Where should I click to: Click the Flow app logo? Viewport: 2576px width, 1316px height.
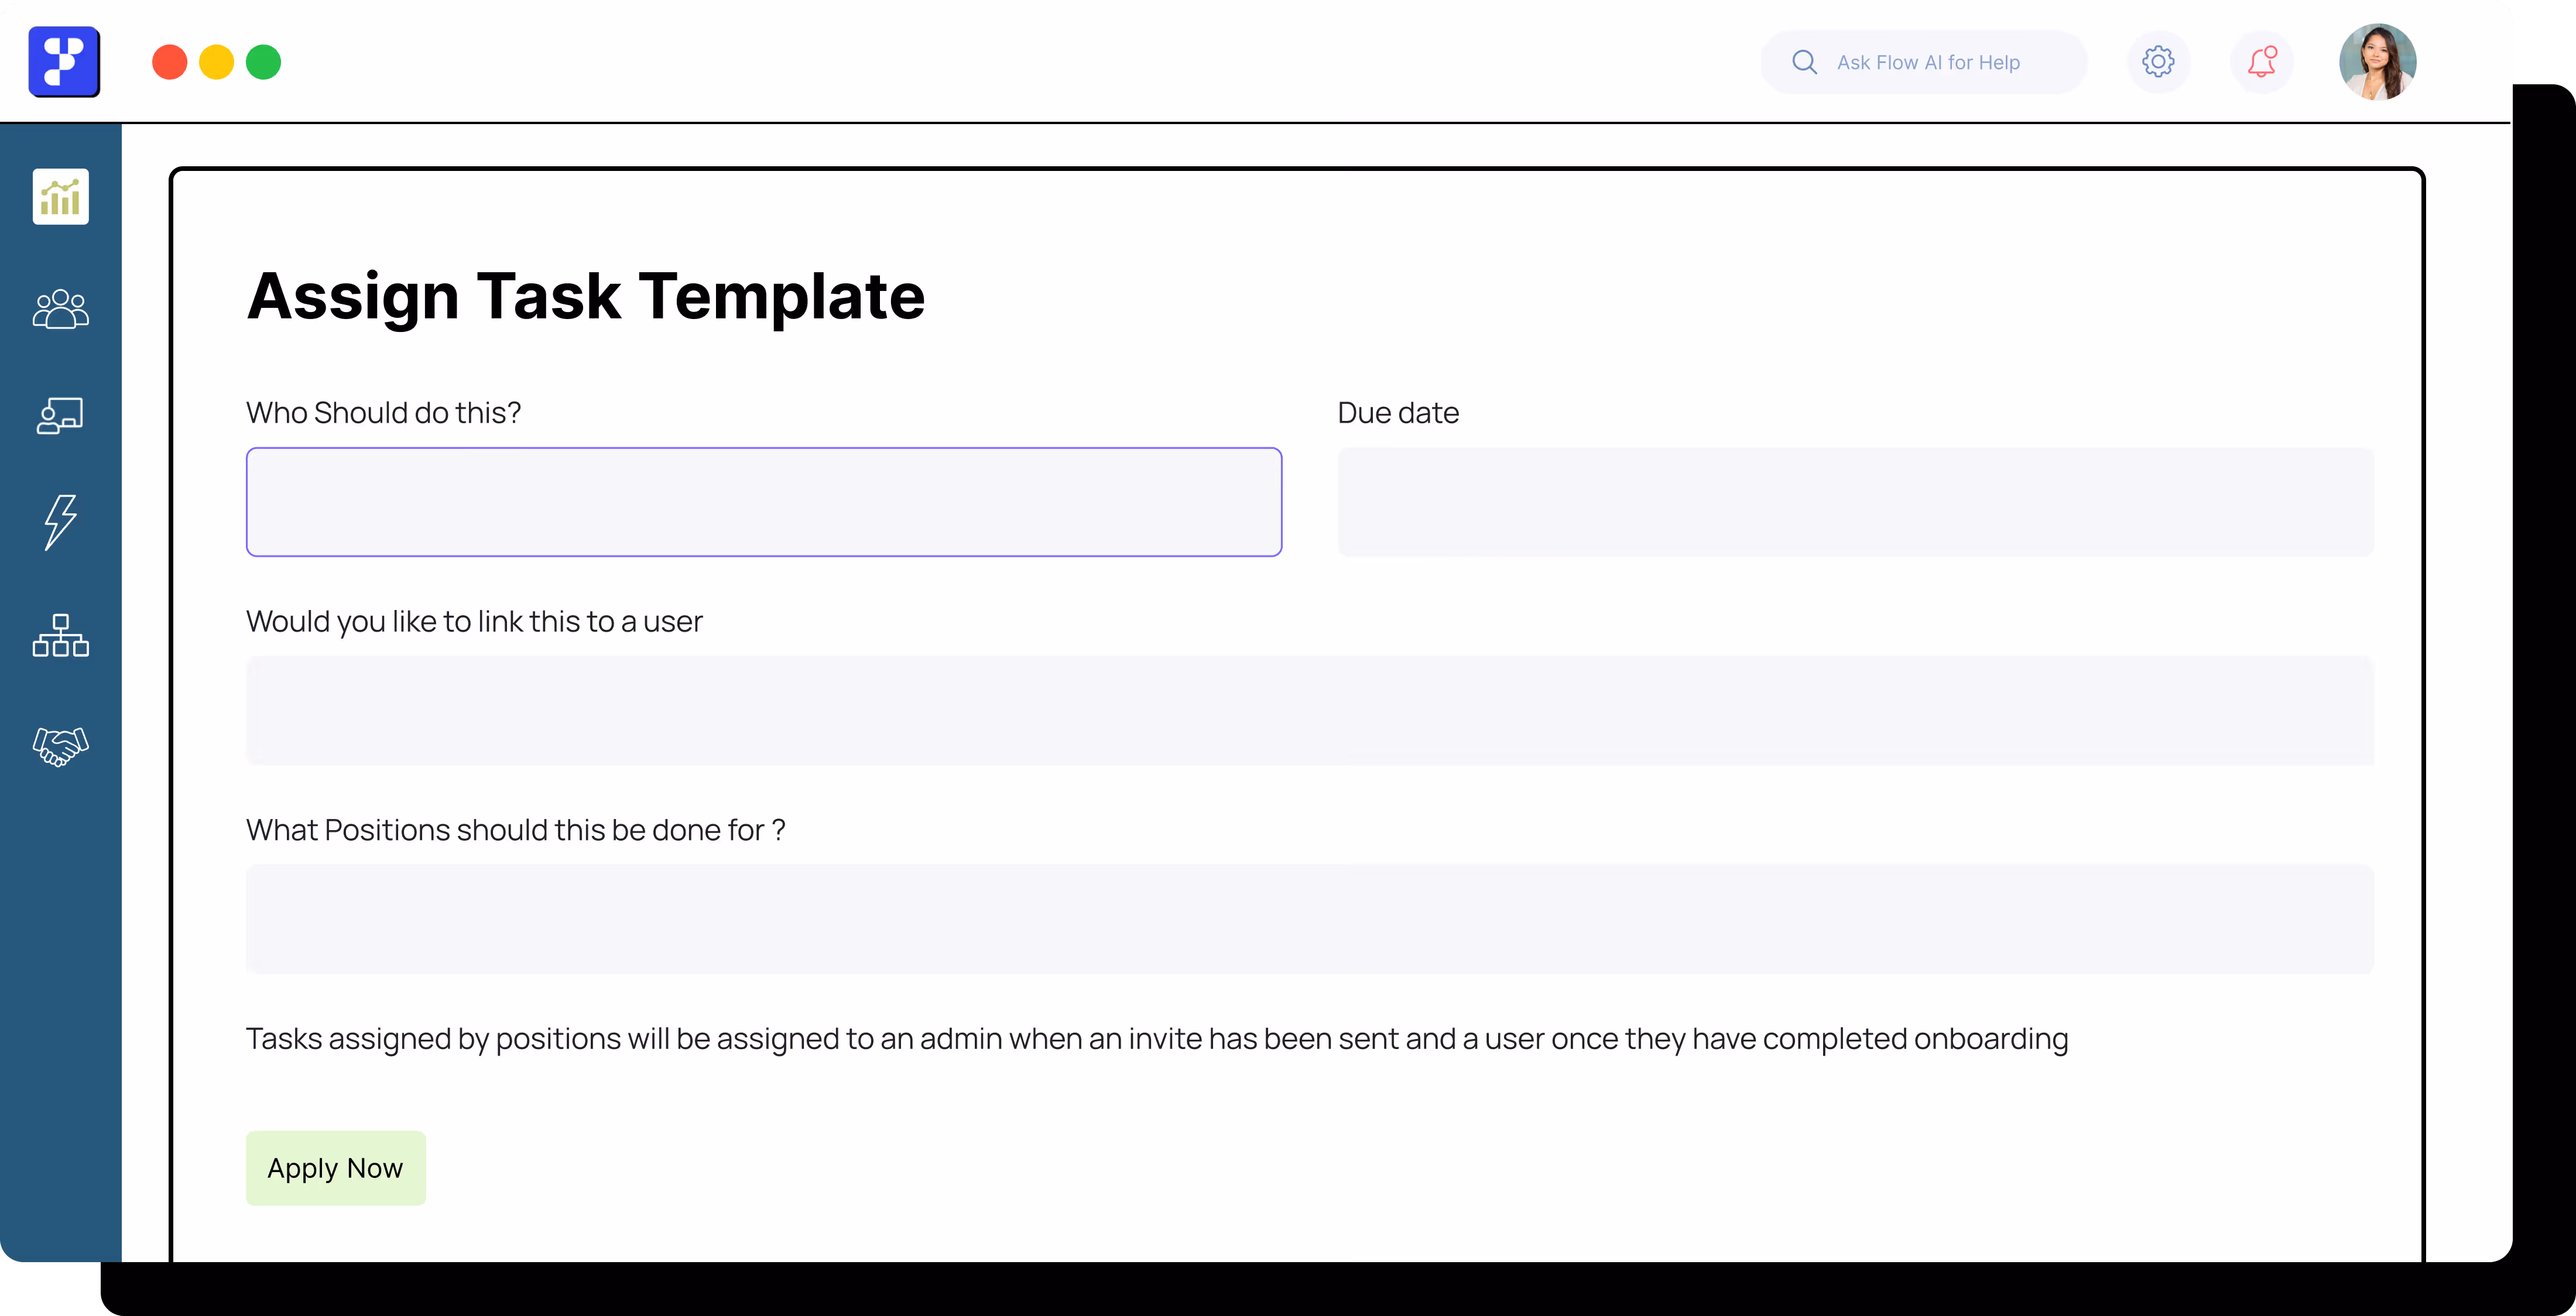(64, 61)
